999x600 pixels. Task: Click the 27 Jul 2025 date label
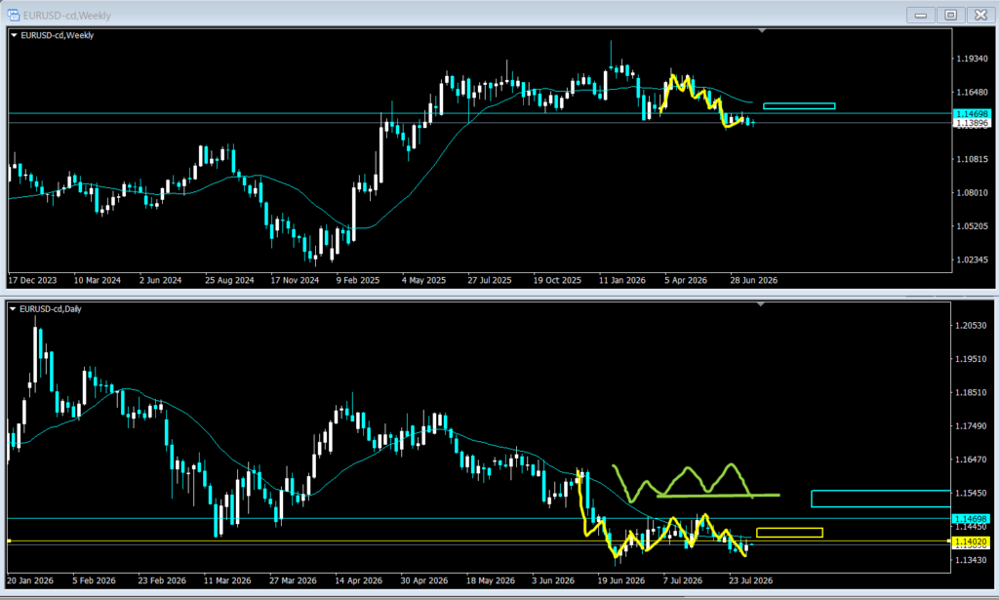coord(490,280)
